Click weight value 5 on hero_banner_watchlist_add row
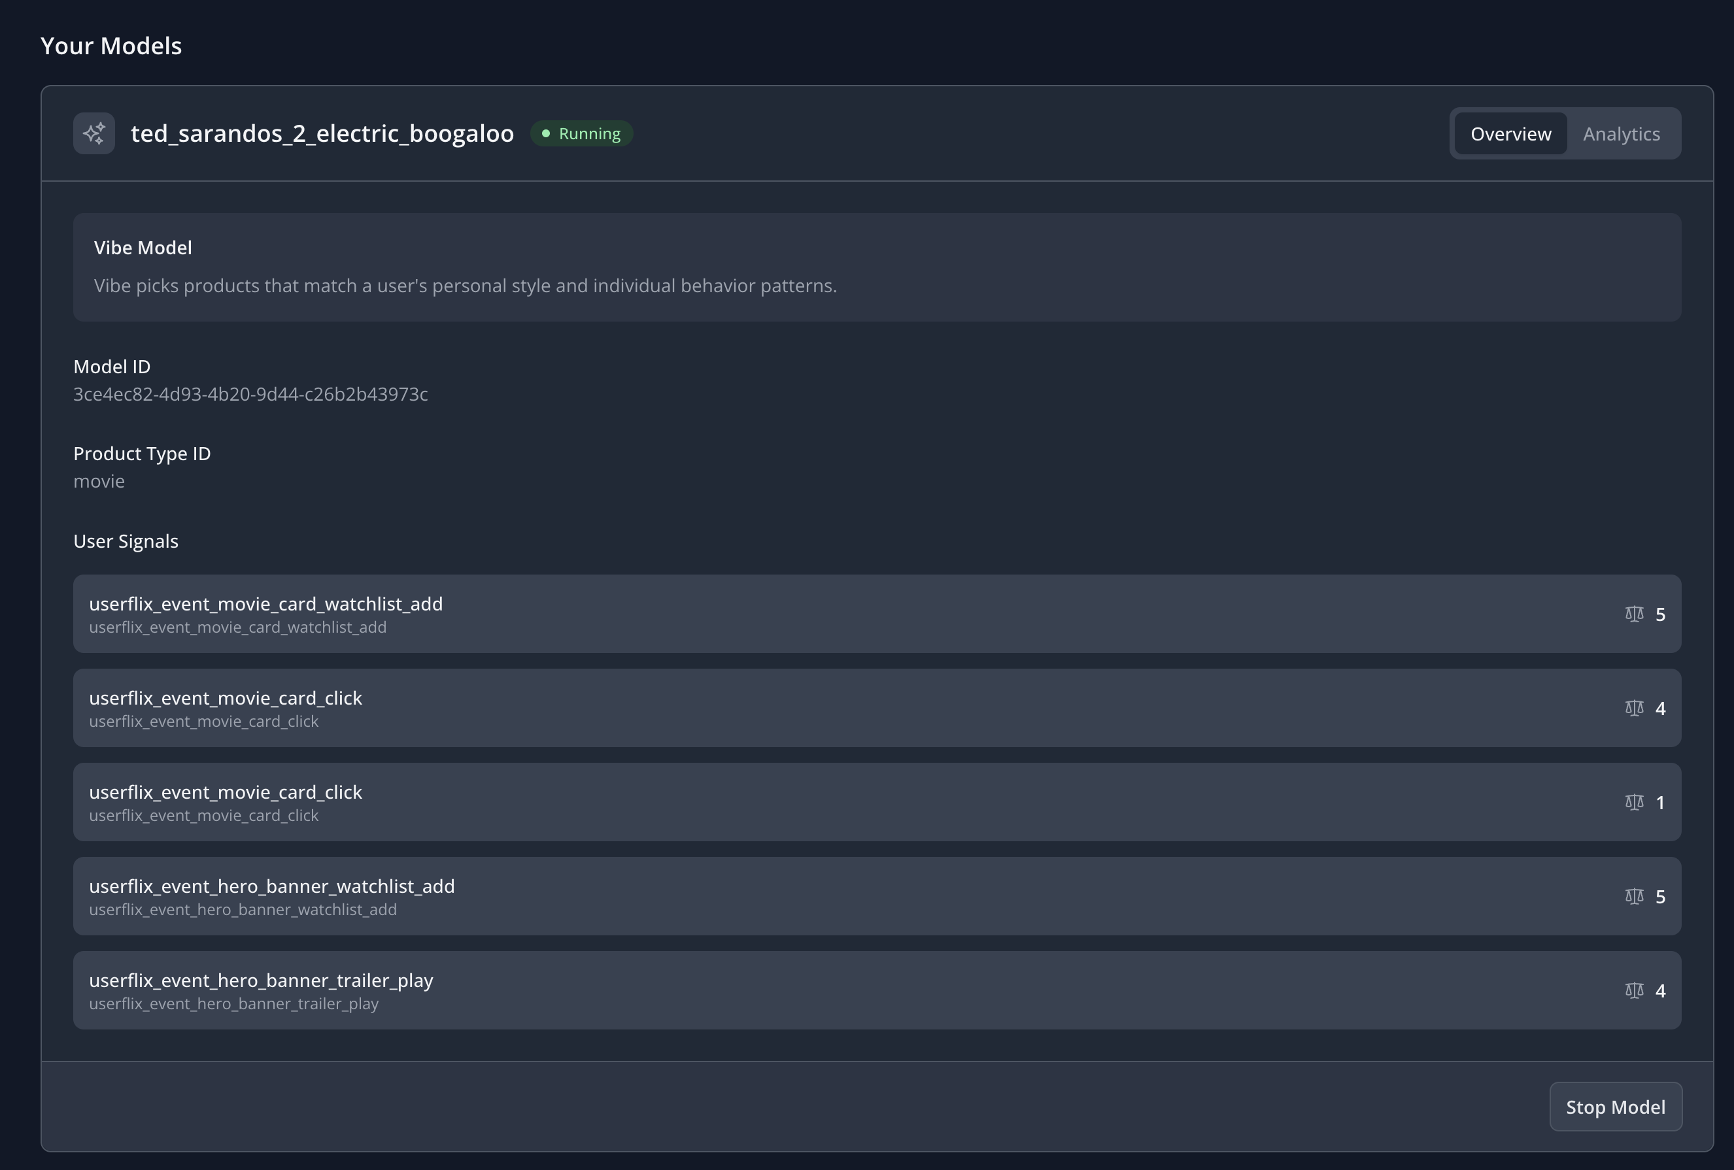The image size is (1734, 1170). point(1660,896)
